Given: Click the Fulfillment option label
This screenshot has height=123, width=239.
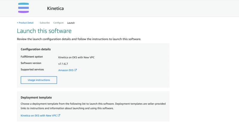Looking at the screenshot, I should [32, 57].
